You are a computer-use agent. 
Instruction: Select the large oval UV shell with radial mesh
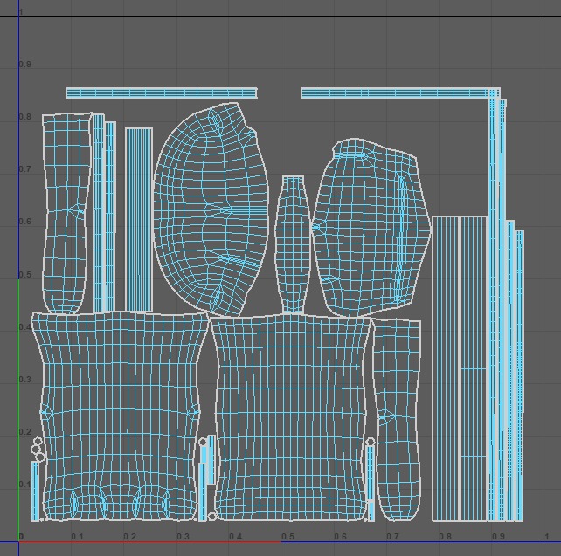211,209
